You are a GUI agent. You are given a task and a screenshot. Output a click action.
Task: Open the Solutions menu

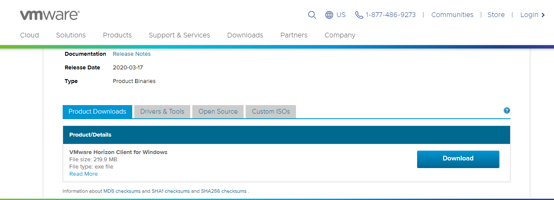point(71,35)
